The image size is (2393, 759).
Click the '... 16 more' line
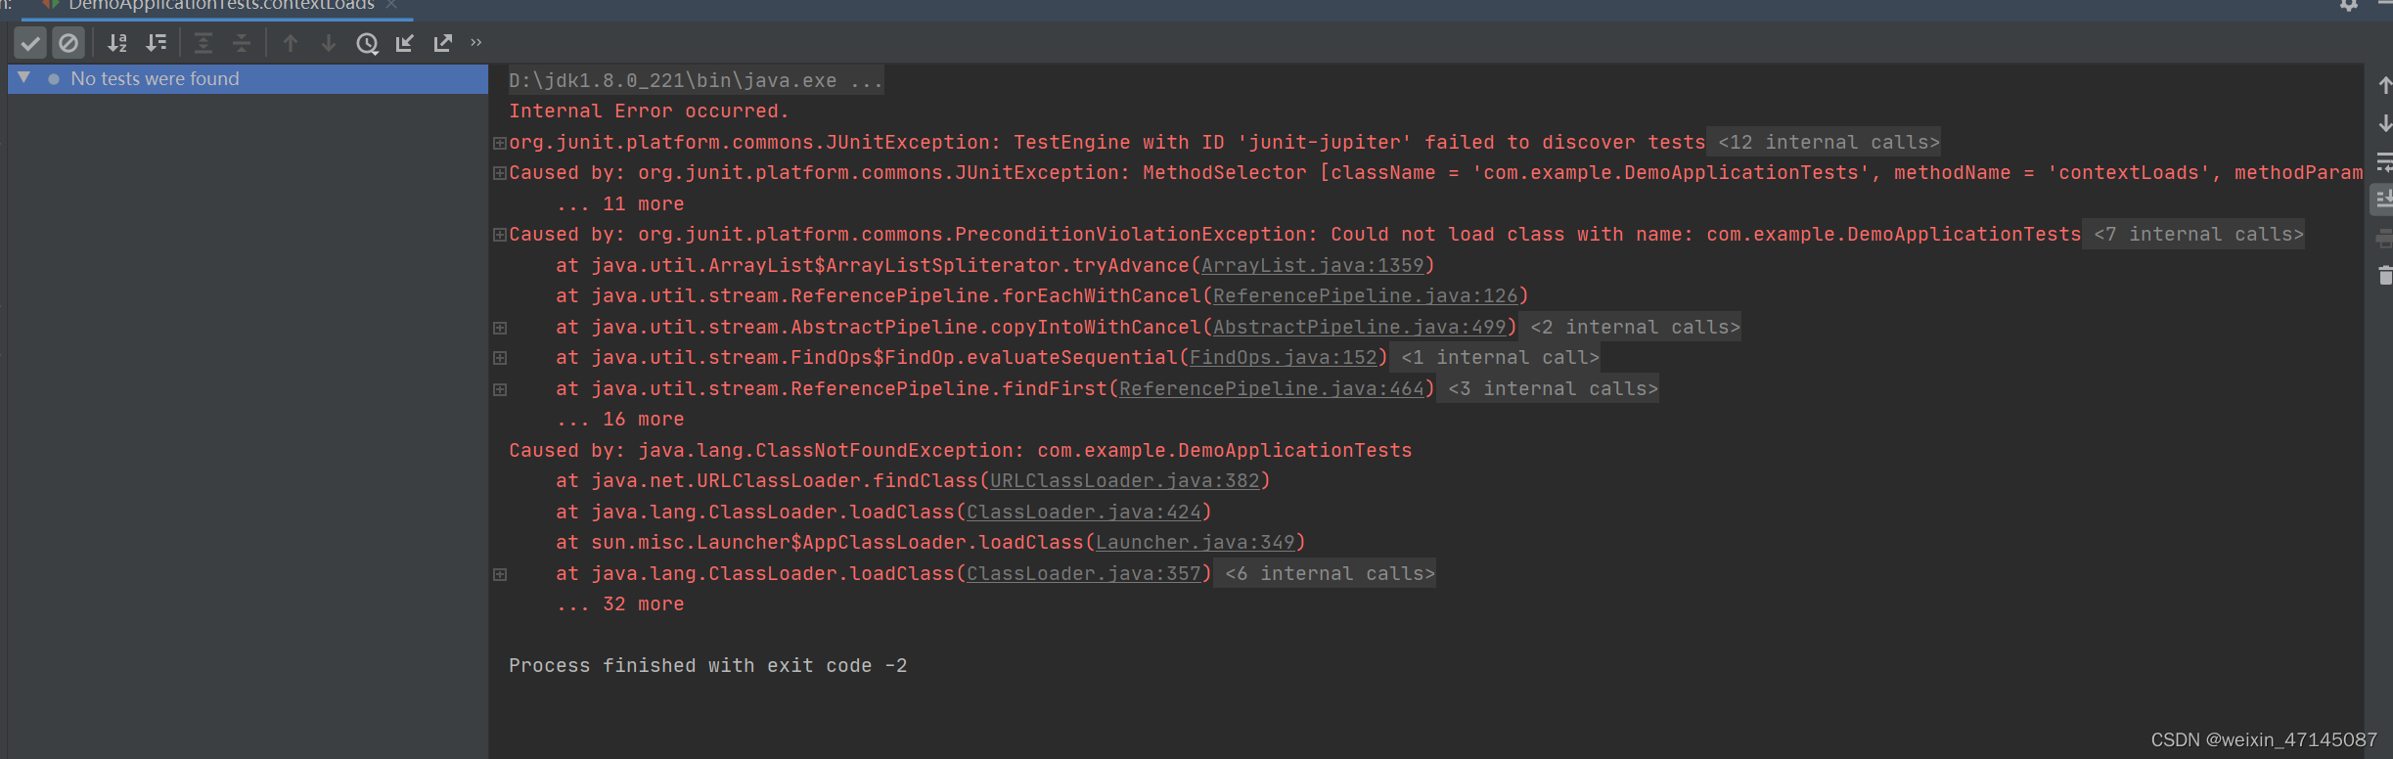point(620,420)
